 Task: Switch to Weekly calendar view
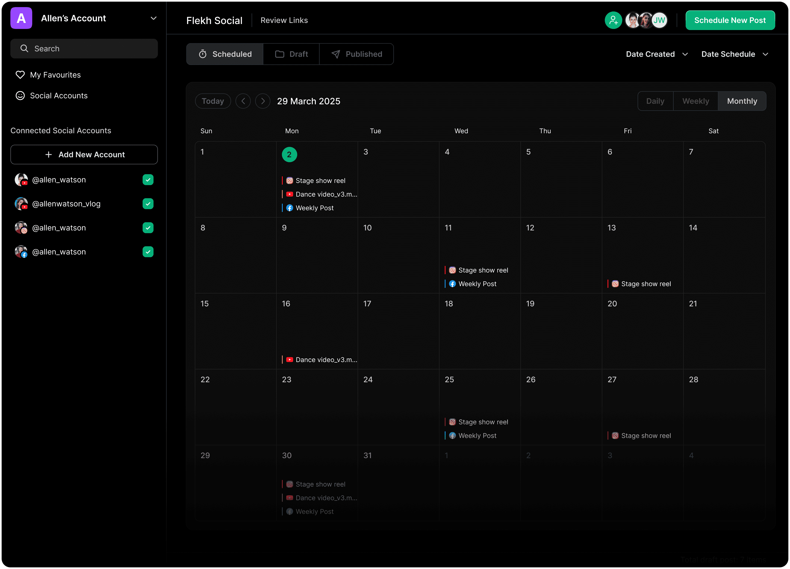pyautogui.click(x=695, y=101)
